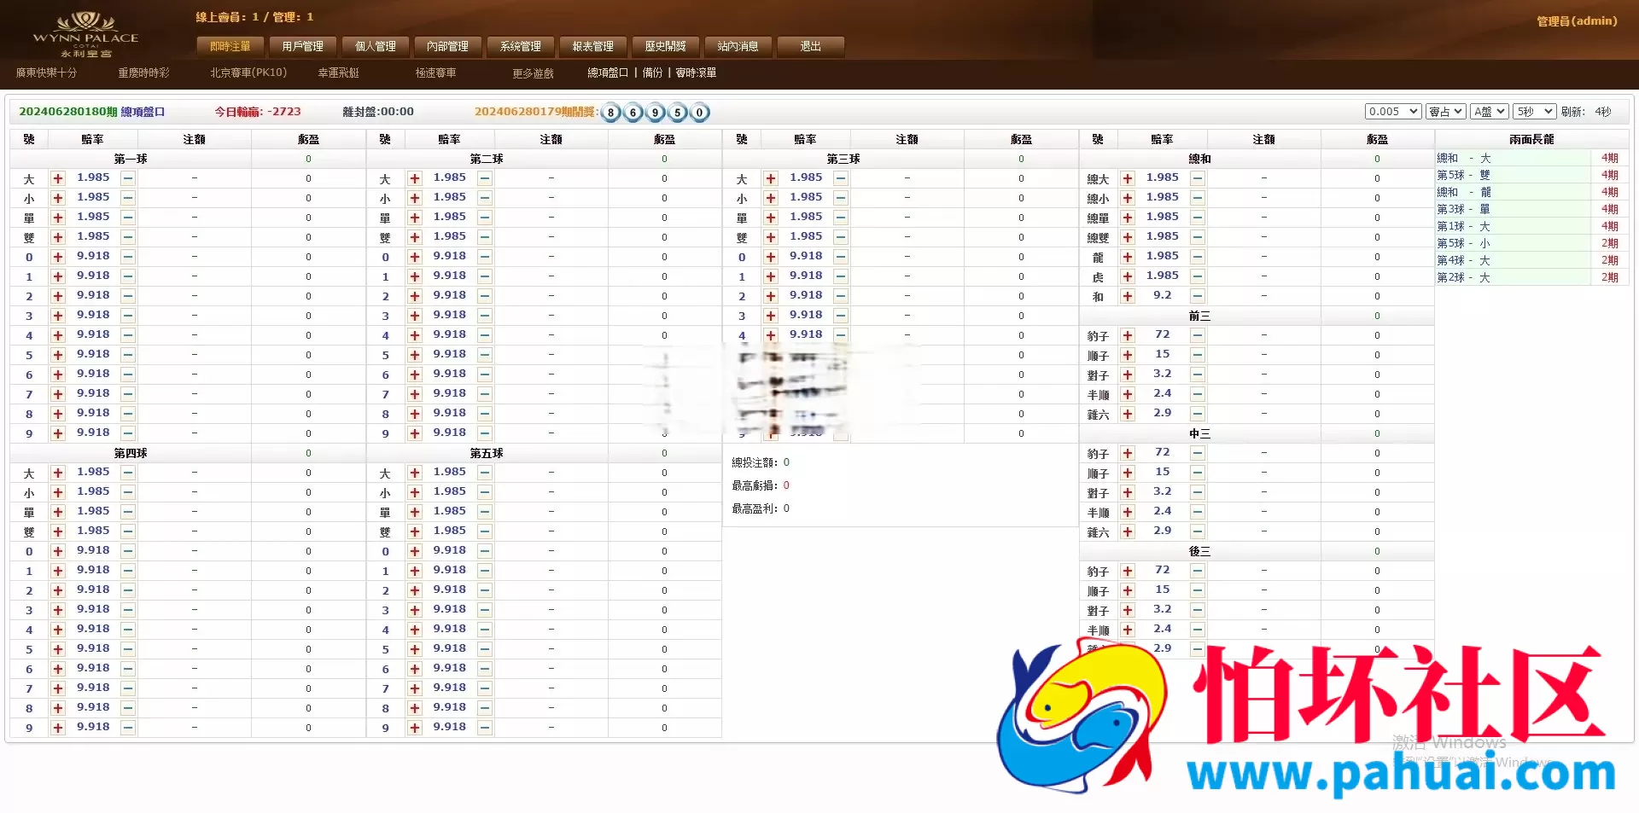Click the 9.2 odds for 和

pyautogui.click(x=1163, y=295)
